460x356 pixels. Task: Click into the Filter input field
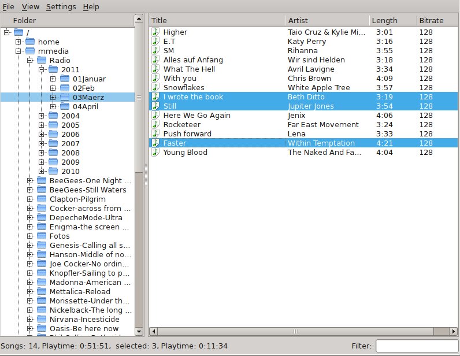pyautogui.click(x=417, y=346)
